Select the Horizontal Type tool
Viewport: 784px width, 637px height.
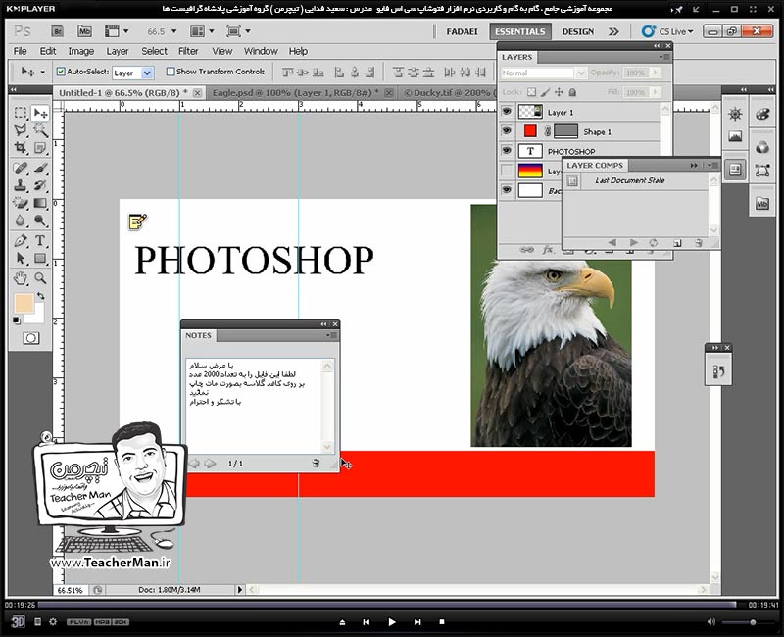click(x=40, y=240)
